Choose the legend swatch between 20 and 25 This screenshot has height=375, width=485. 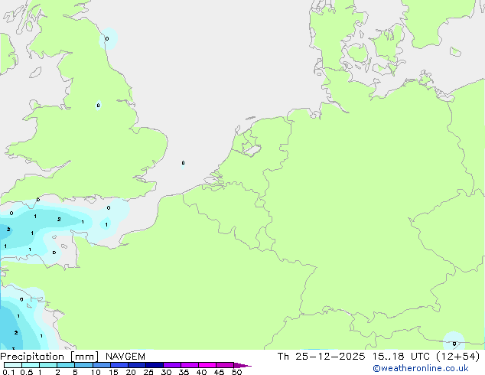point(137,365)
